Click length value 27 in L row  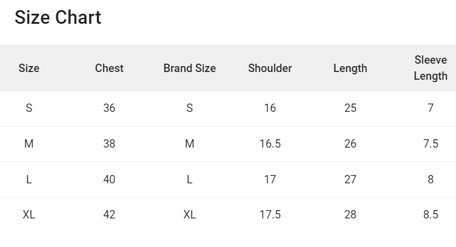[x=350, y=179]
